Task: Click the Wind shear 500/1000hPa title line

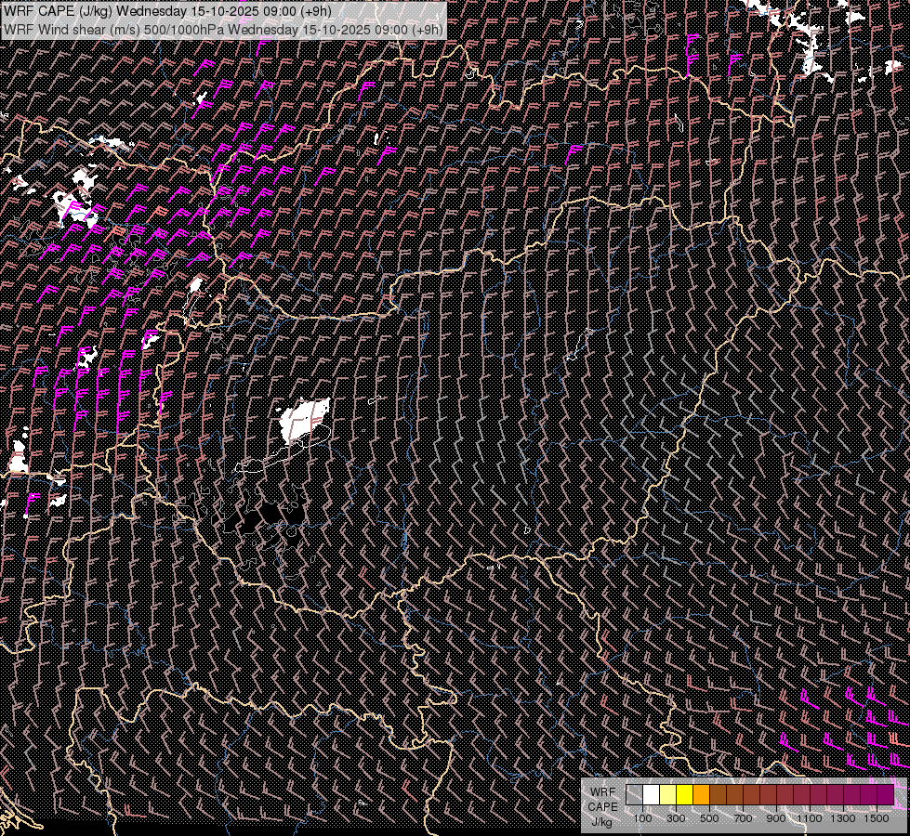Action: (223, 29)
